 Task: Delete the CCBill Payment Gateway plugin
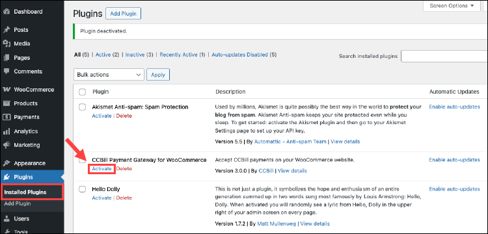[124, 169]
